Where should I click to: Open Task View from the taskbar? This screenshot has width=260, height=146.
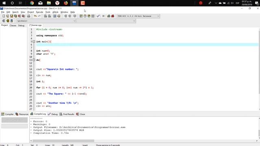coord(20,3)
